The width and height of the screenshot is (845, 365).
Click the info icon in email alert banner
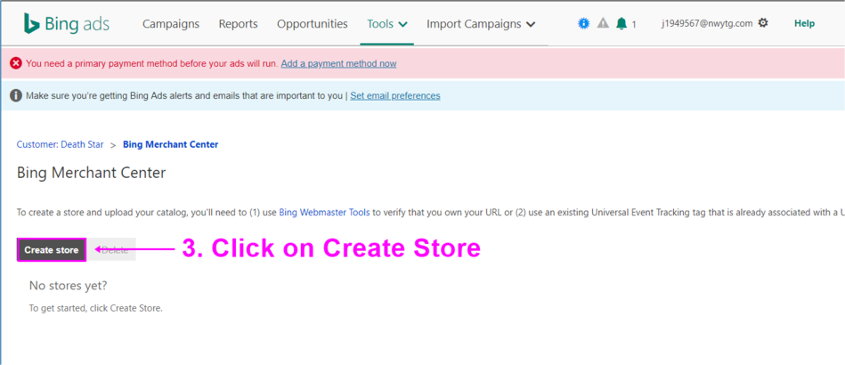16,95
